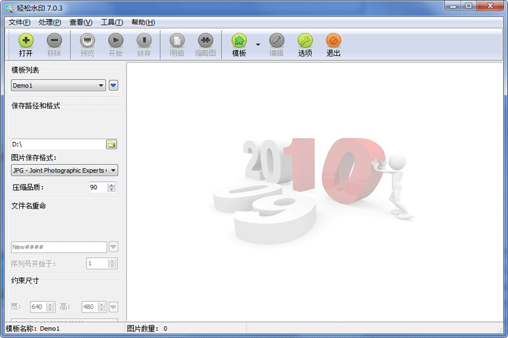Click the height 480 spinner arrows
This screenshot has height=338, width=508.
102,307
